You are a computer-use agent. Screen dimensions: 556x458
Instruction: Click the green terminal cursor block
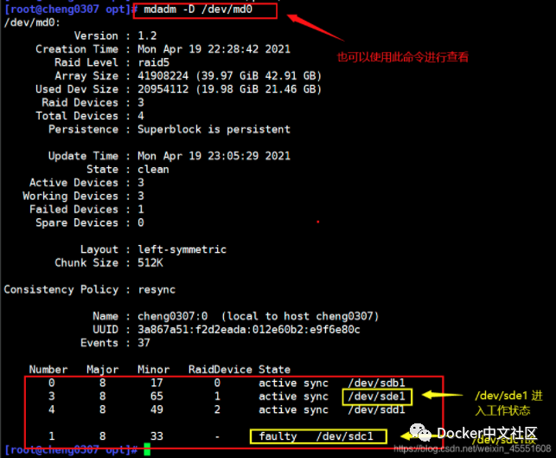pos(147,450)
